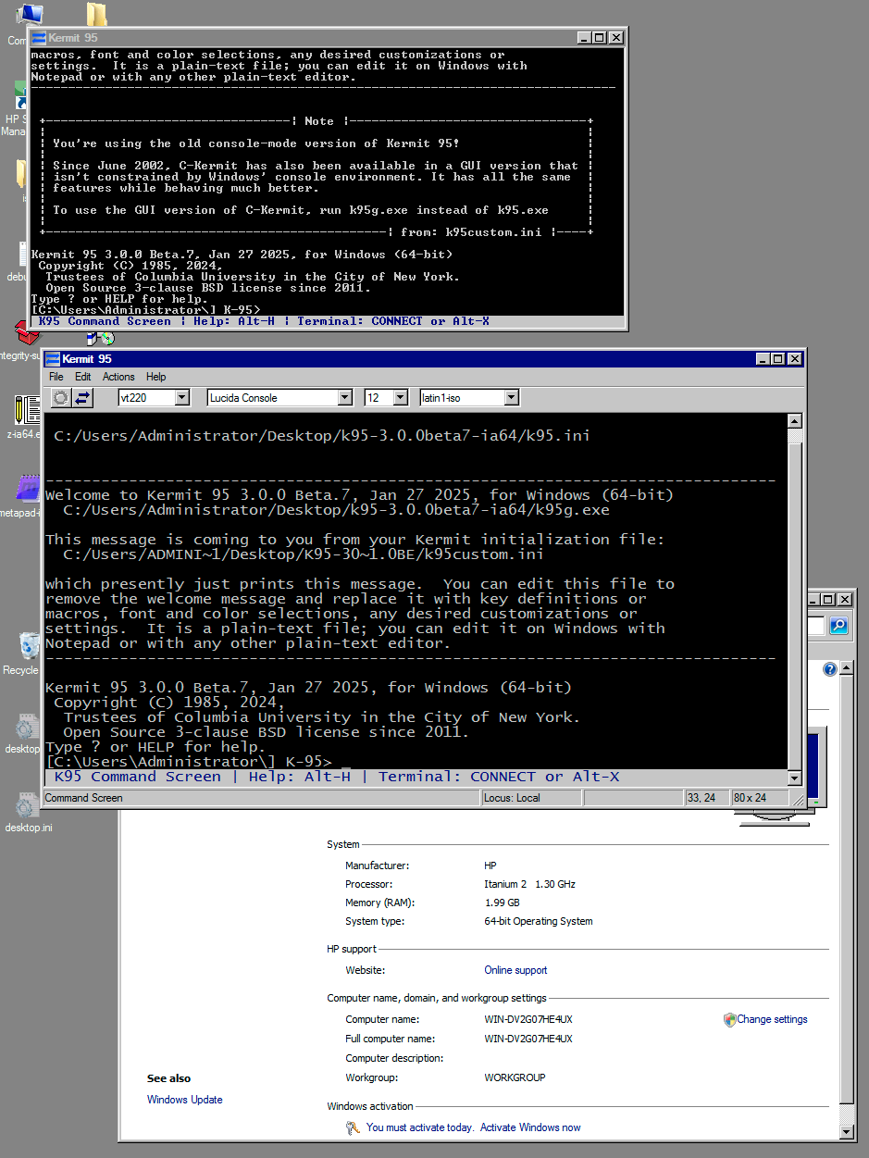Click the "64-bit Operating System" system type value
Viewport: 869px width, 1158px height.
tap(539, 921)
